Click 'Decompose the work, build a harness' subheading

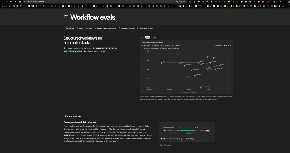pos(80,122)
